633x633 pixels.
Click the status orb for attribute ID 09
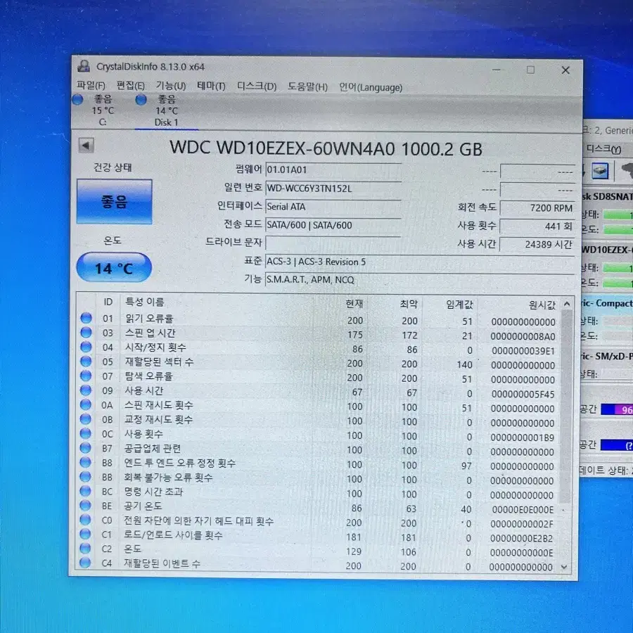86,390
